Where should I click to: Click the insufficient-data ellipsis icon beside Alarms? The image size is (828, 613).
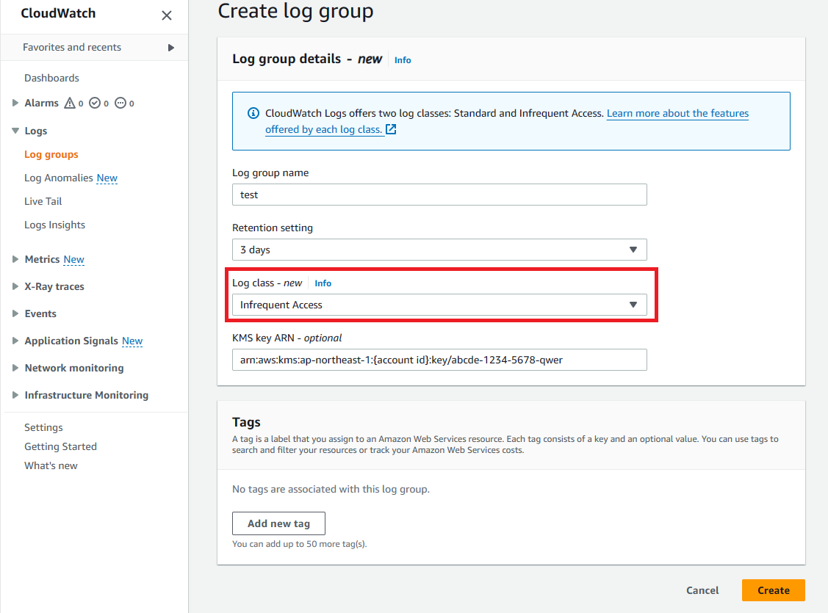[x=121, y=103]
